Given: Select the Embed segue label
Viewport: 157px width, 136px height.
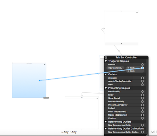Looking at the screenshot, I should coord(112,108).
